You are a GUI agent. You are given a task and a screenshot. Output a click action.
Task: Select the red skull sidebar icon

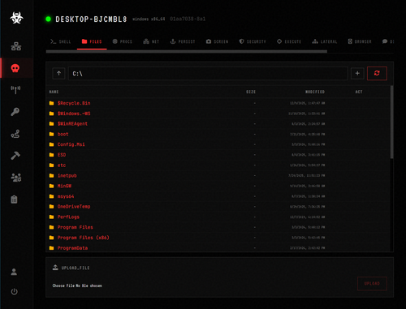[15, 68]
